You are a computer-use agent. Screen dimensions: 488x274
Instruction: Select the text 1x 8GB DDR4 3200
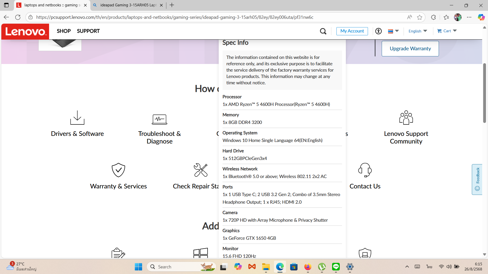[242, 122]
